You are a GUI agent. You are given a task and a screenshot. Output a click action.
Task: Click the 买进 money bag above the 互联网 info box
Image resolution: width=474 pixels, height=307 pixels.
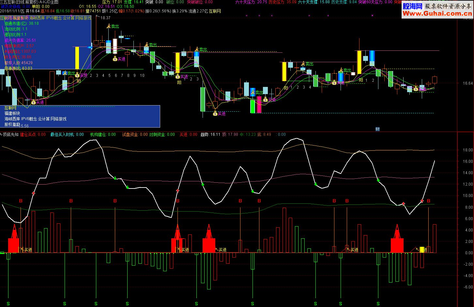(x=33, y=102)
